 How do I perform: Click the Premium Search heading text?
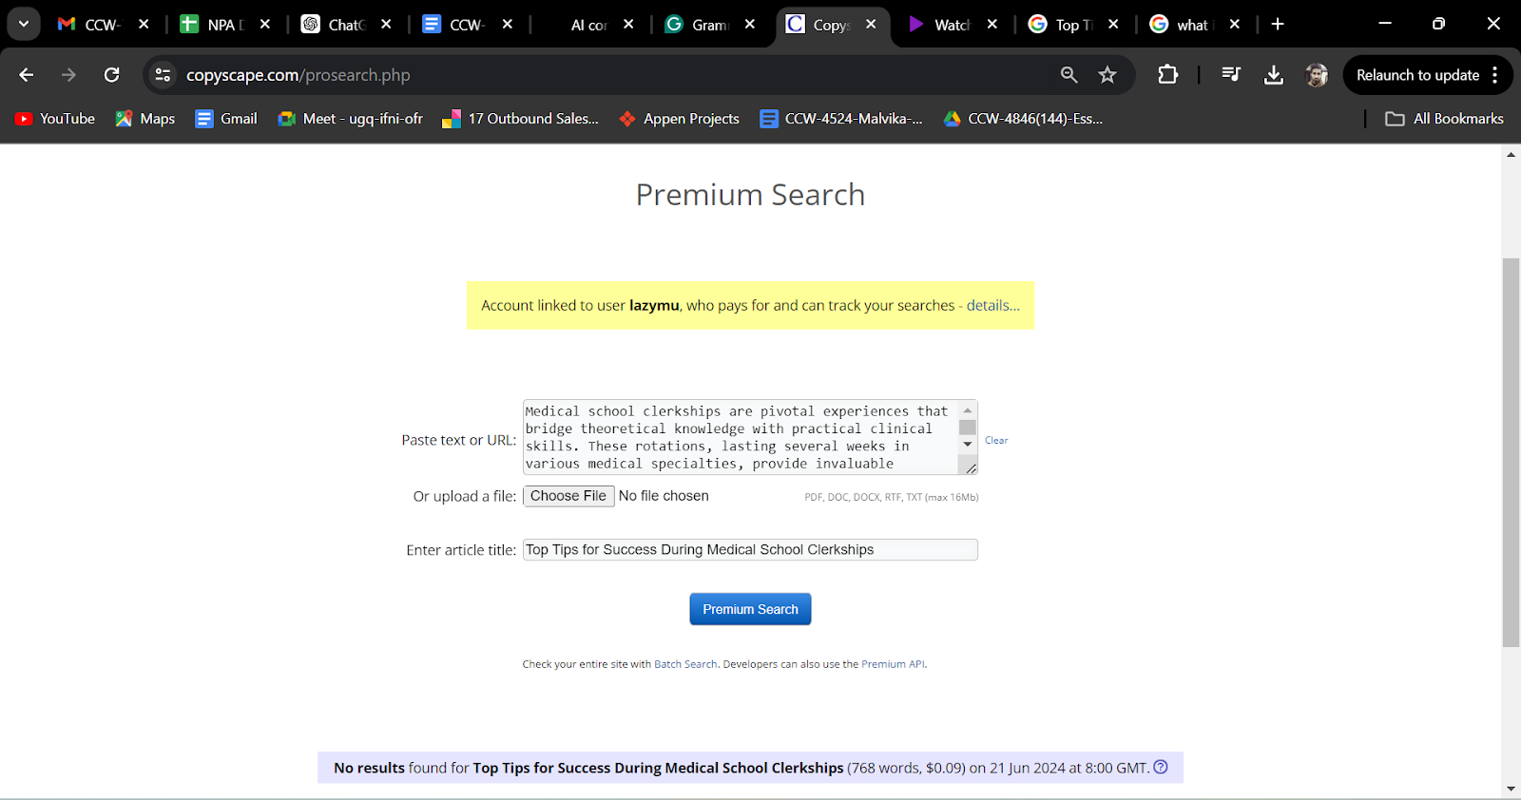pos(750,195)
